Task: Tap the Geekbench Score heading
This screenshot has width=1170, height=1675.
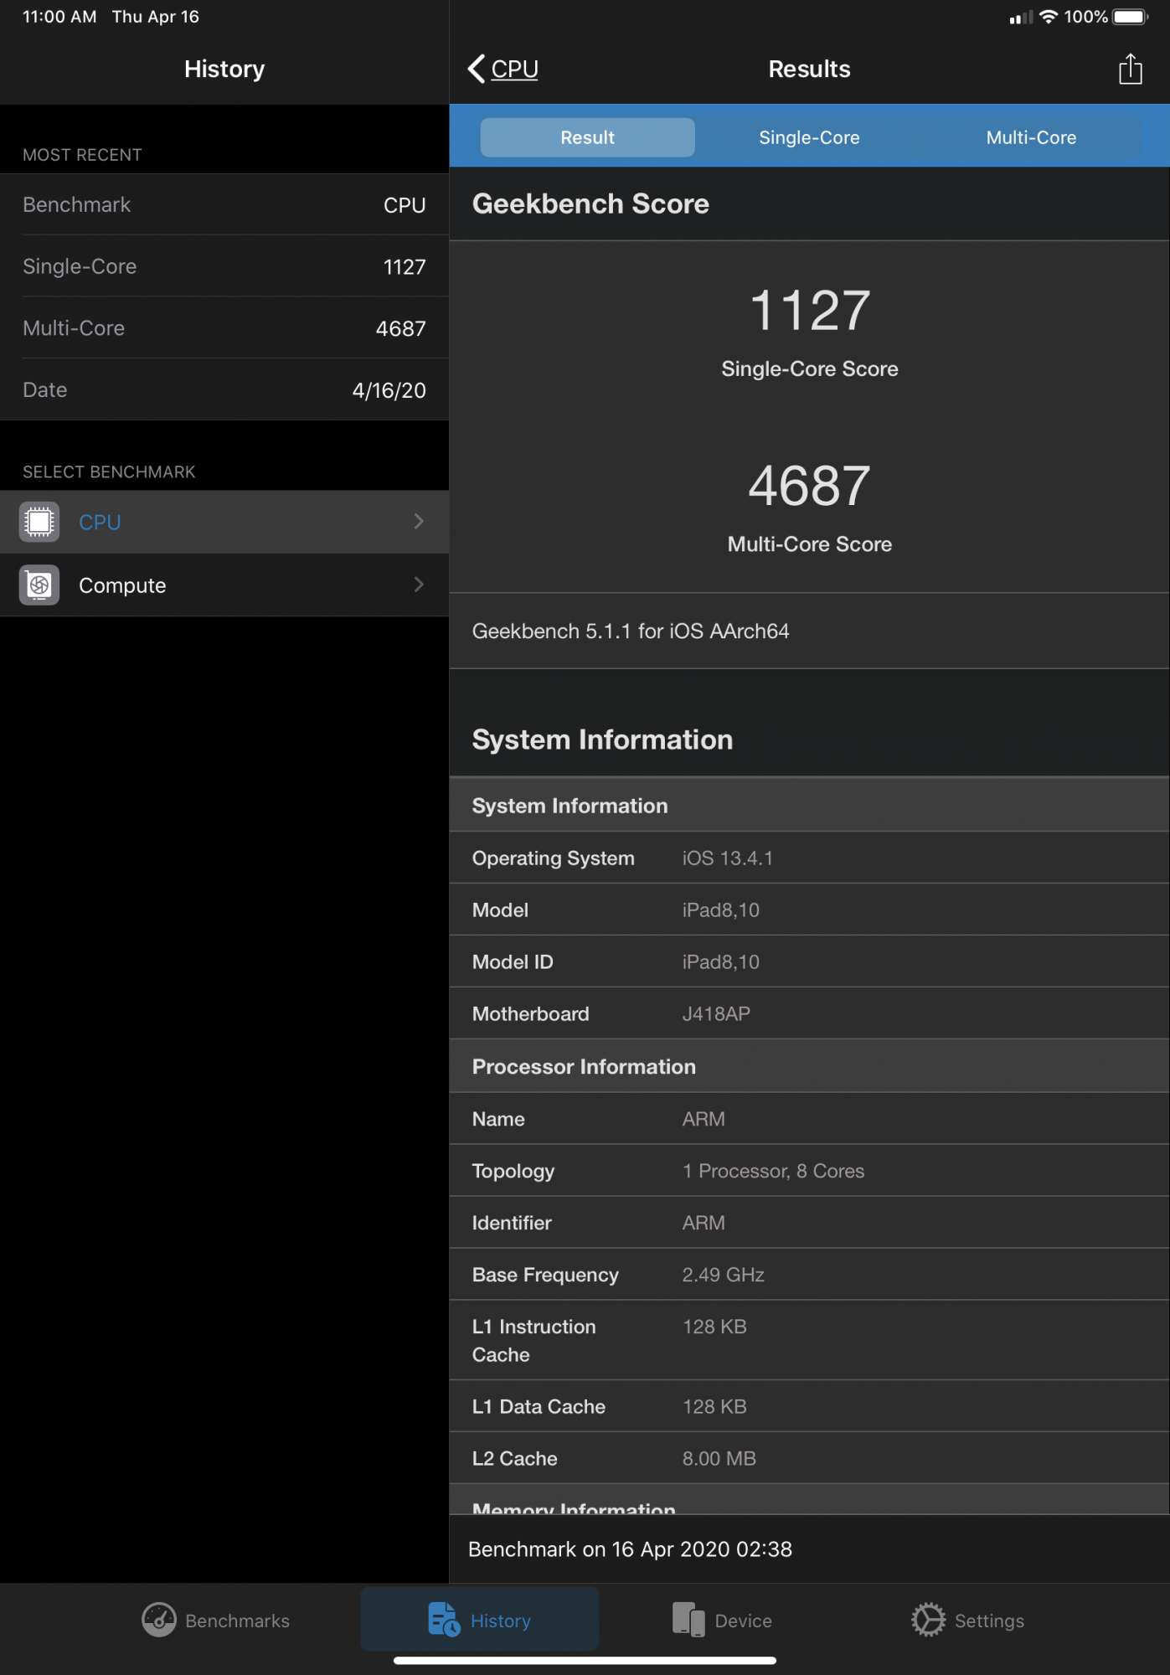Action: click(590, 204)
